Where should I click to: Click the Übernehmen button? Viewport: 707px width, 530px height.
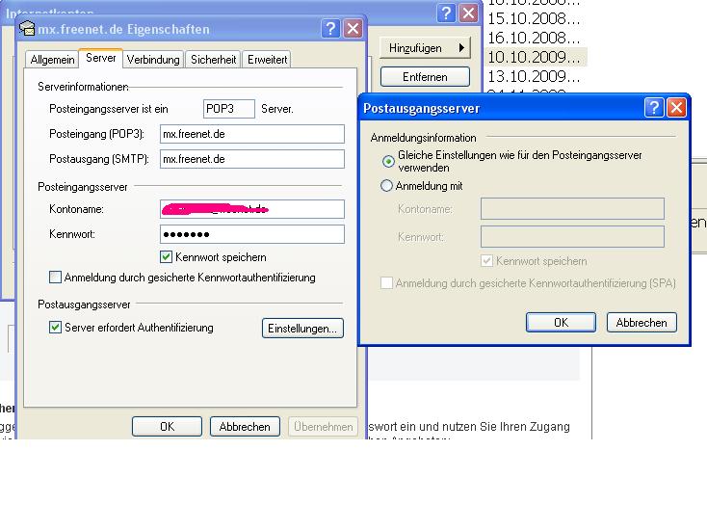coord(324,426)
